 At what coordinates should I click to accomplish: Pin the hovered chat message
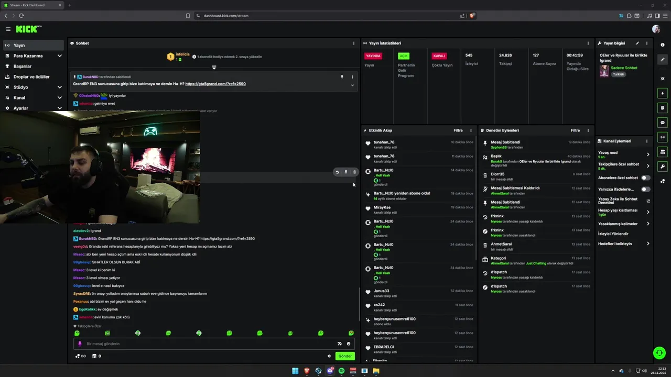[346, 172]
